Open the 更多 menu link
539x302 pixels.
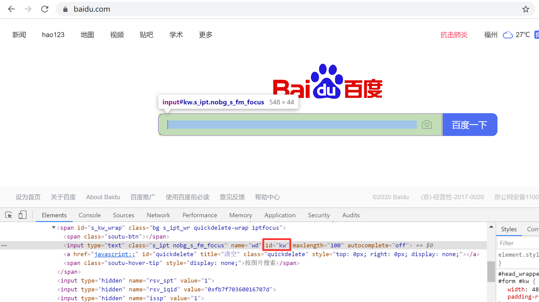(206, 35)
